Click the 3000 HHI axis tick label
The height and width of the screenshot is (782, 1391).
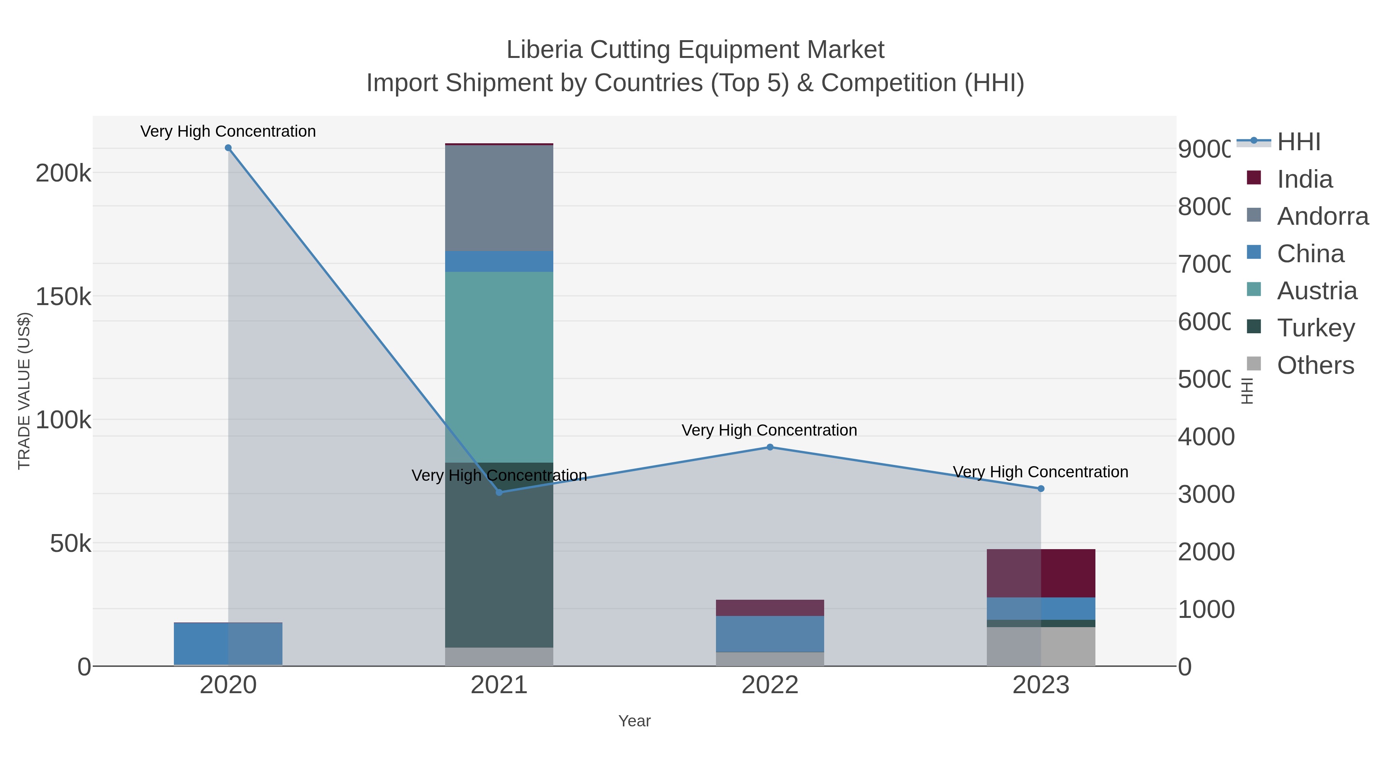point(1206,494)
